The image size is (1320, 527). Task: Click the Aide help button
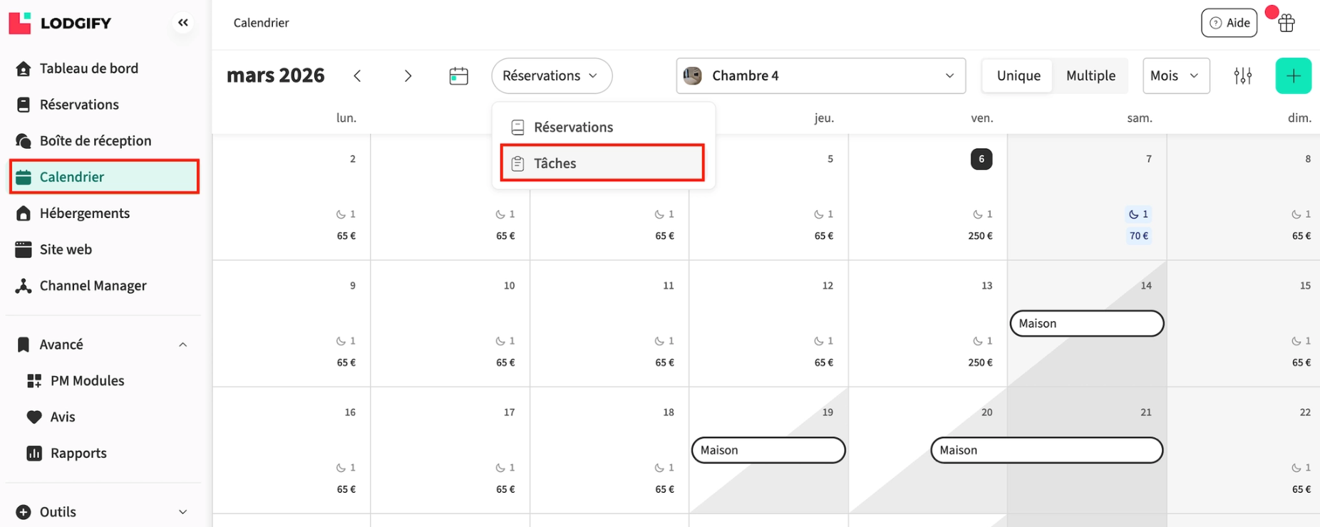[x=1229, y=23]
